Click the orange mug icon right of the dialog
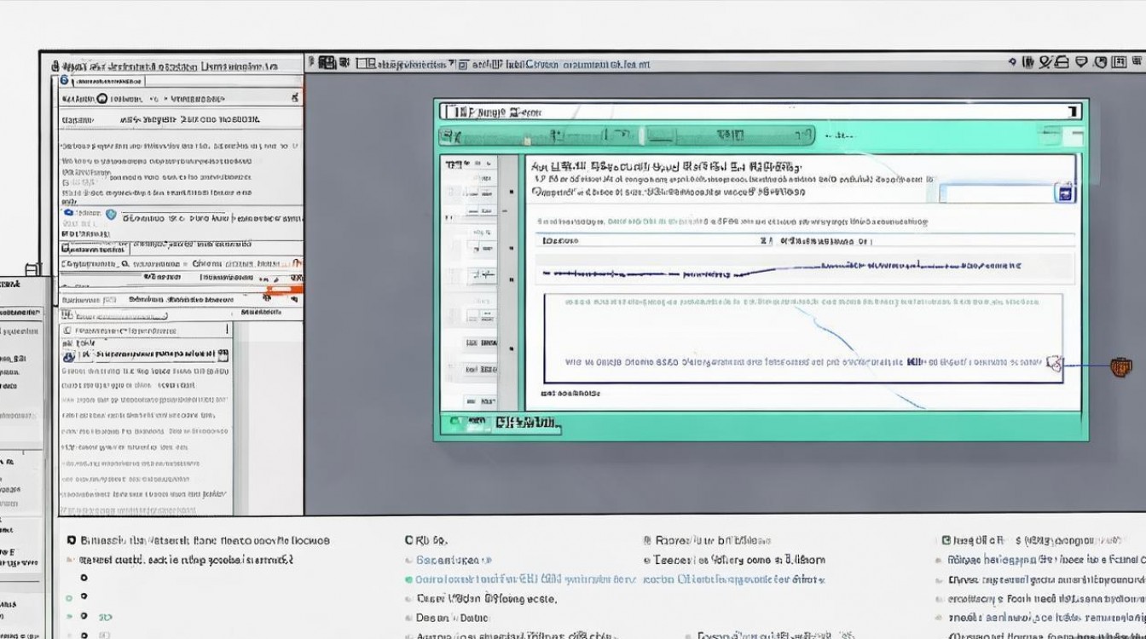This screenshot has width=1146, height=639. (x=1121, y=367)
